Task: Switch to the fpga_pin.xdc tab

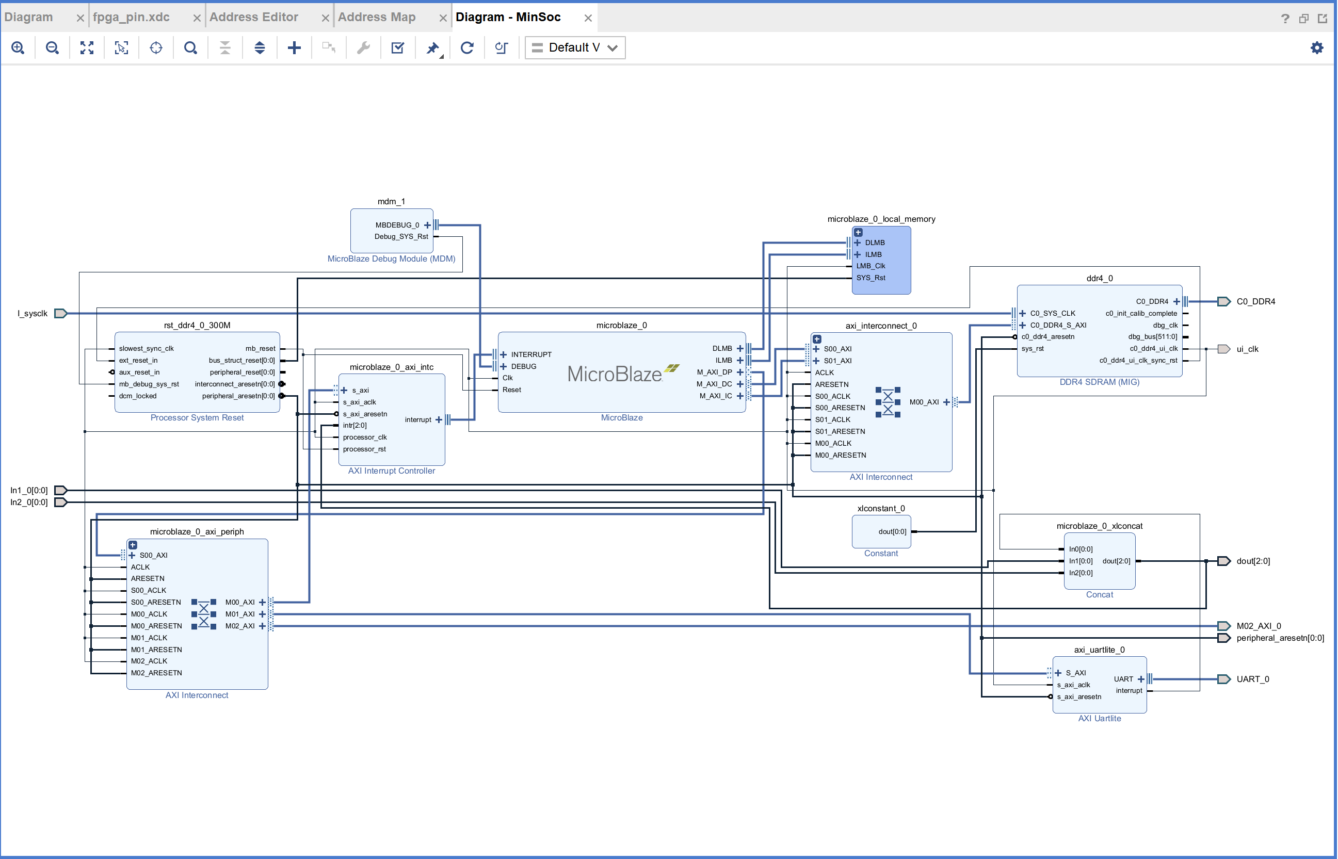Action: (132, 18)
